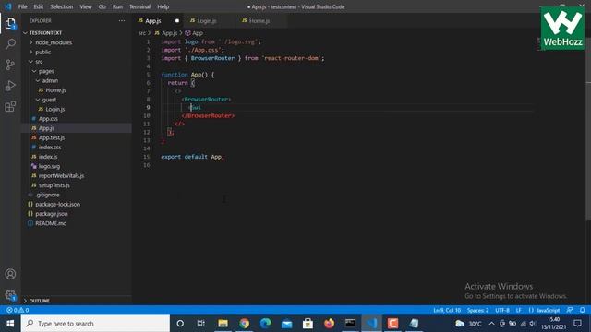Viewport: 591px width, 332px height.
Task: Open README.md in the file tree
Action: point(51,223)
